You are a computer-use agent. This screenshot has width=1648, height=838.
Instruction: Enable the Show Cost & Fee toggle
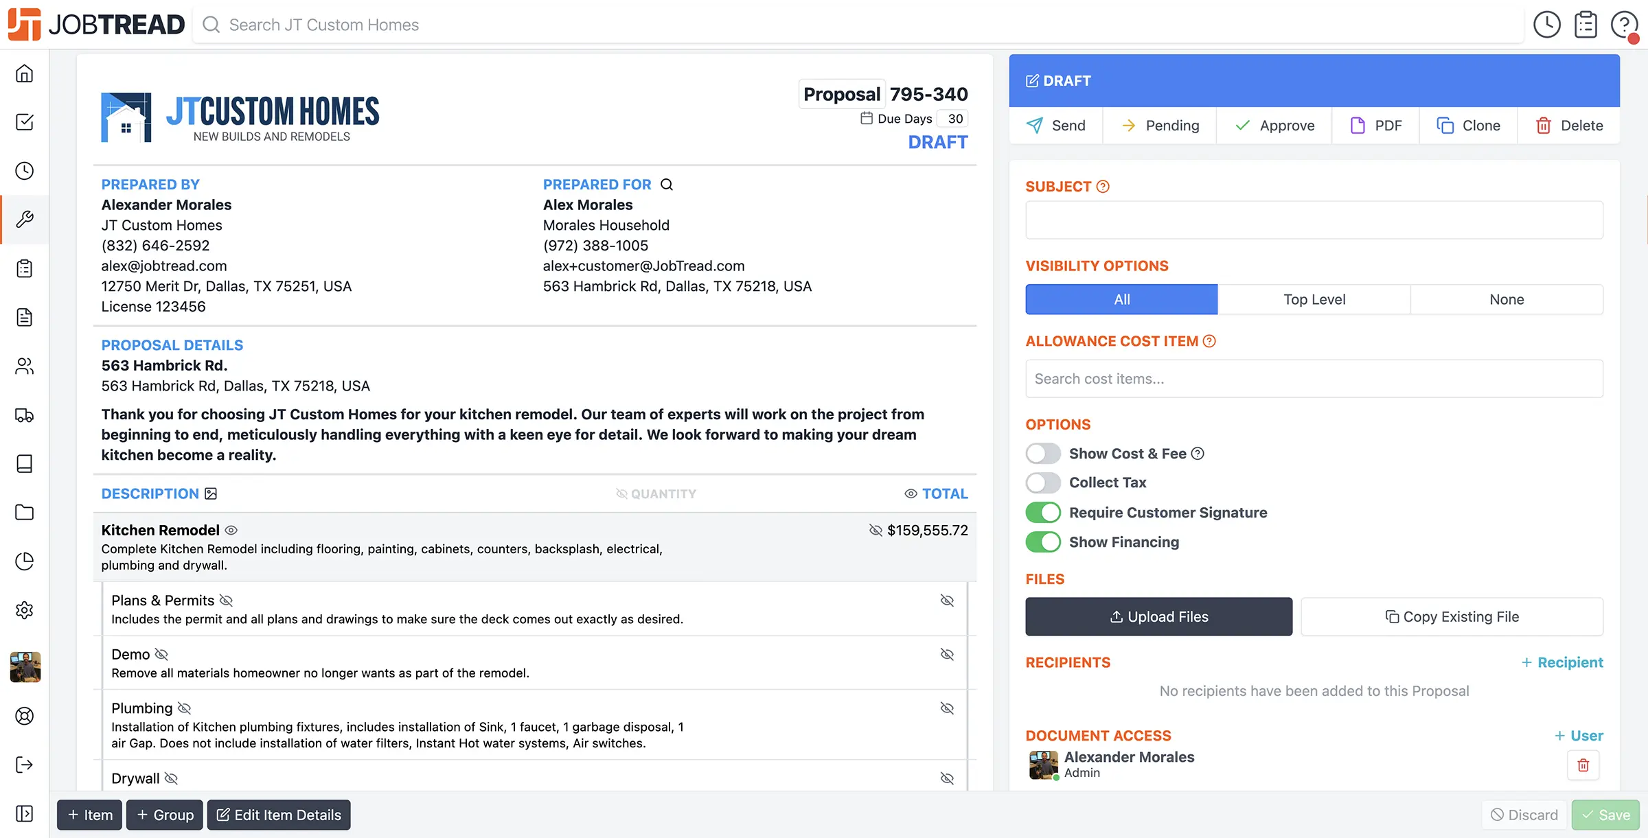tap(1043, 454)
